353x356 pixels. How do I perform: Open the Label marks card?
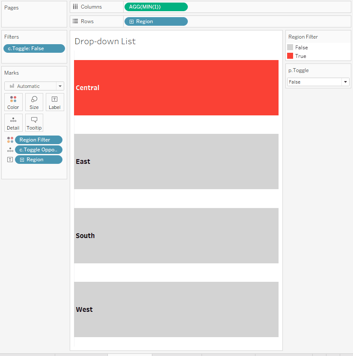(55, 102)
